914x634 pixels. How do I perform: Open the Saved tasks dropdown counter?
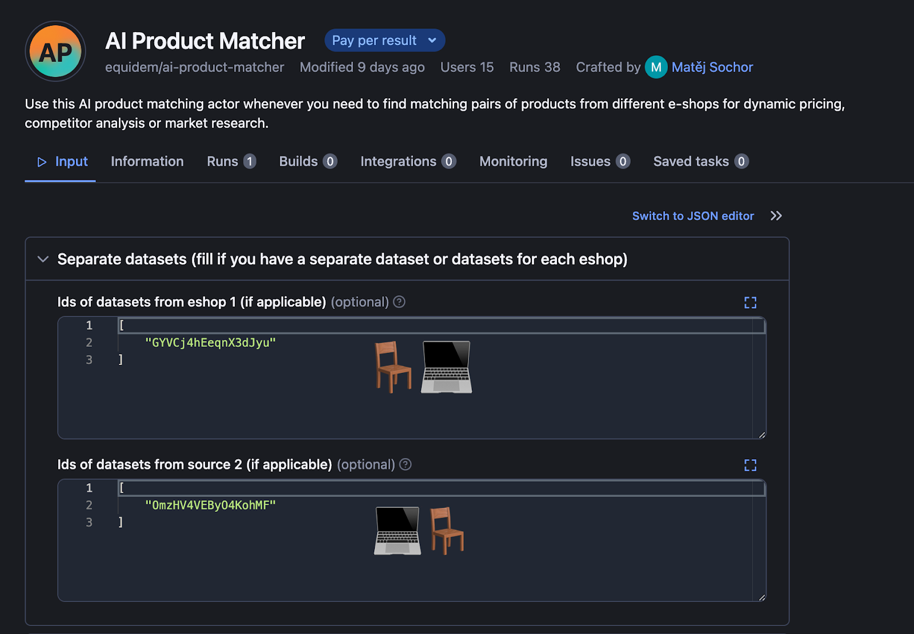click(741, 161)
